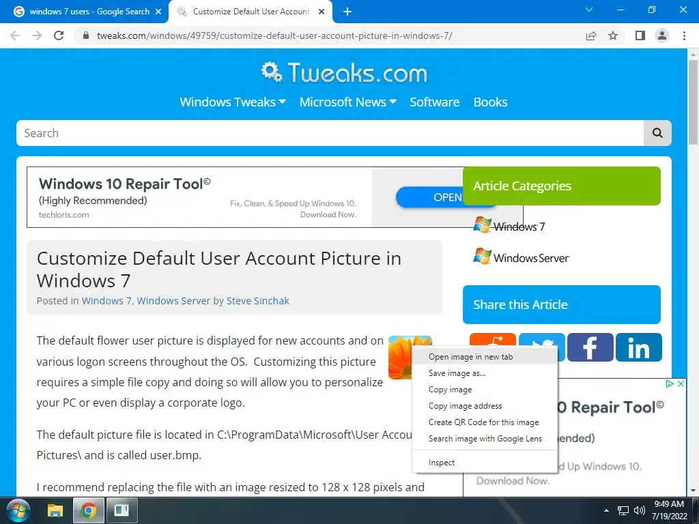Image resolution: width=699 pixels, height=524 pixels.
Task: Click the Windows Server link in the byline
Action: [173, 301]
